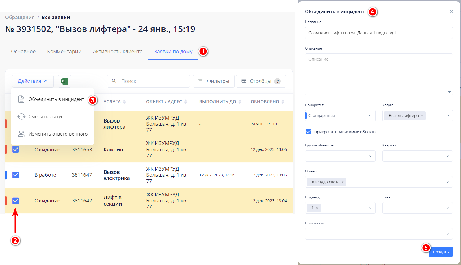Click the Вызов электрика service cell
Viewport: 461px width, 265px height.
click(117, 175)
